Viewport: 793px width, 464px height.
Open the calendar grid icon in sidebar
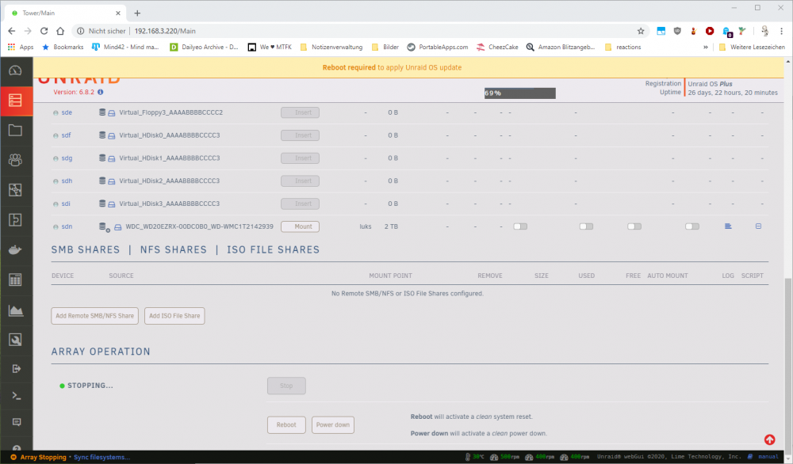click(15, 280)
